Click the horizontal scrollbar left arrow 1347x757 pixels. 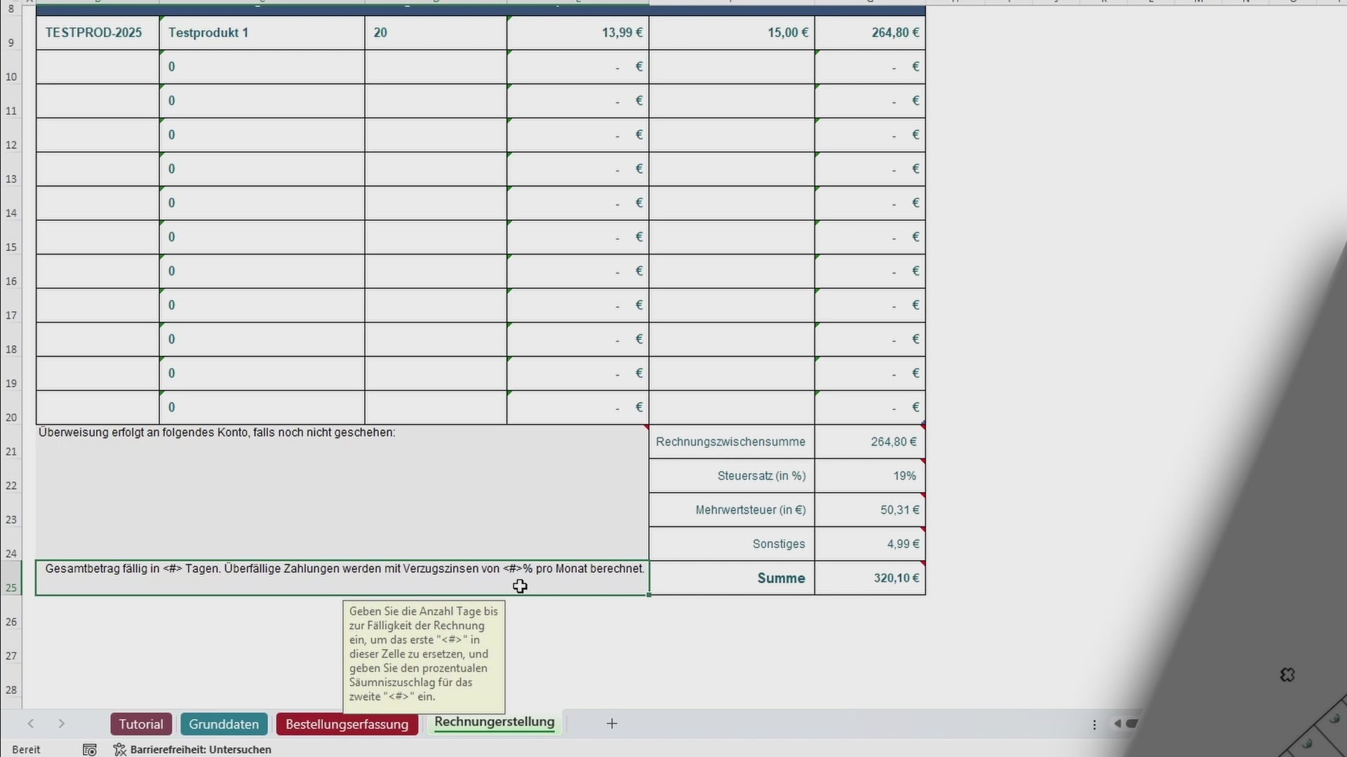point(1118,723)
